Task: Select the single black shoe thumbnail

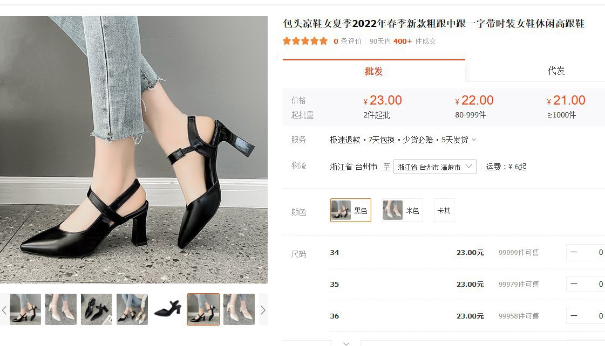Action: 168,309
